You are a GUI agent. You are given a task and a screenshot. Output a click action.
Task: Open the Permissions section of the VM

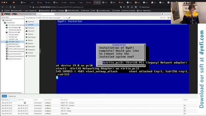click(x=32, y=56)
